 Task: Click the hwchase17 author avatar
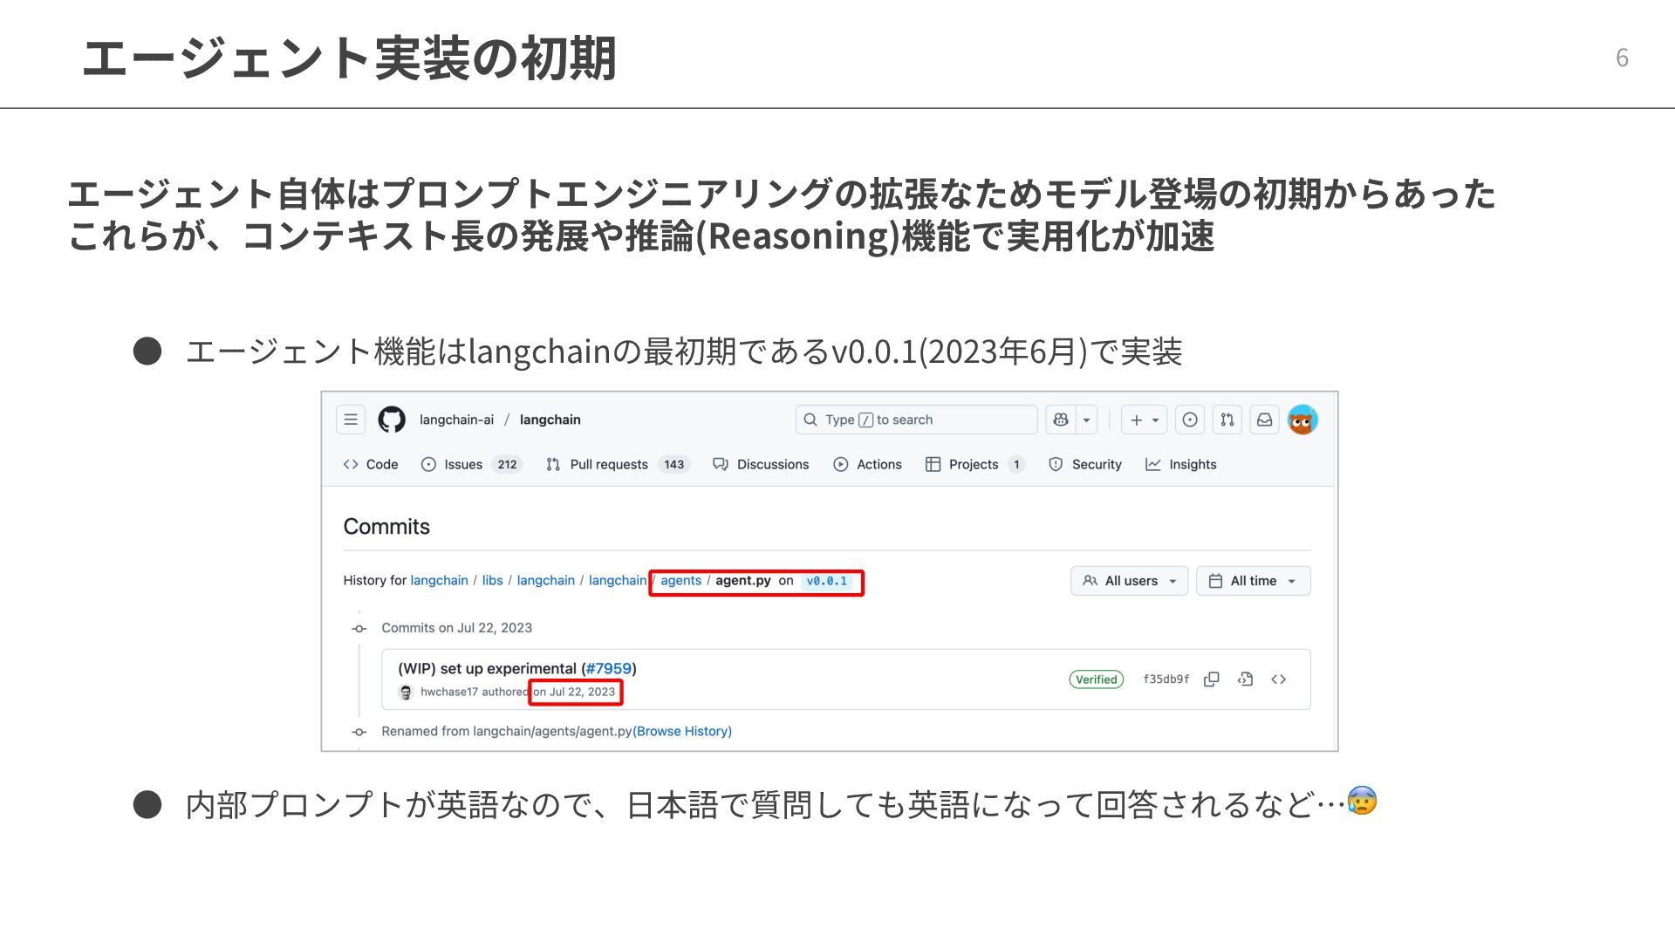coord(406,692)
